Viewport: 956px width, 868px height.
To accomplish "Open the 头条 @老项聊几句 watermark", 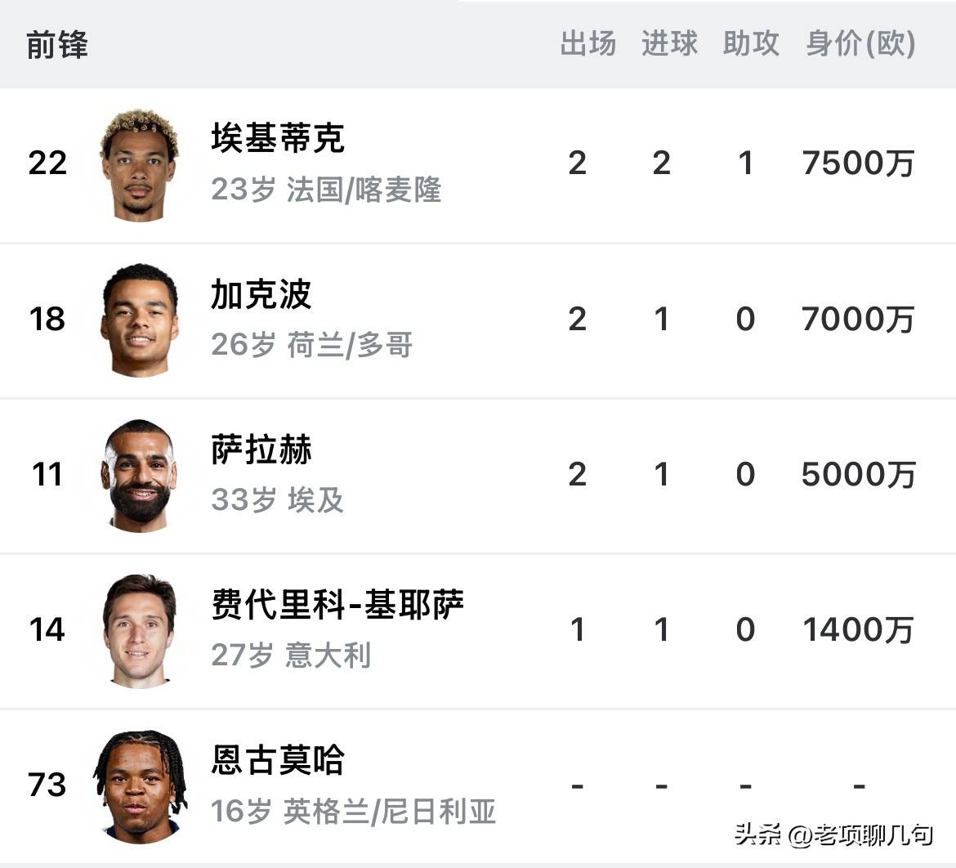I will [x=833, y=834].
